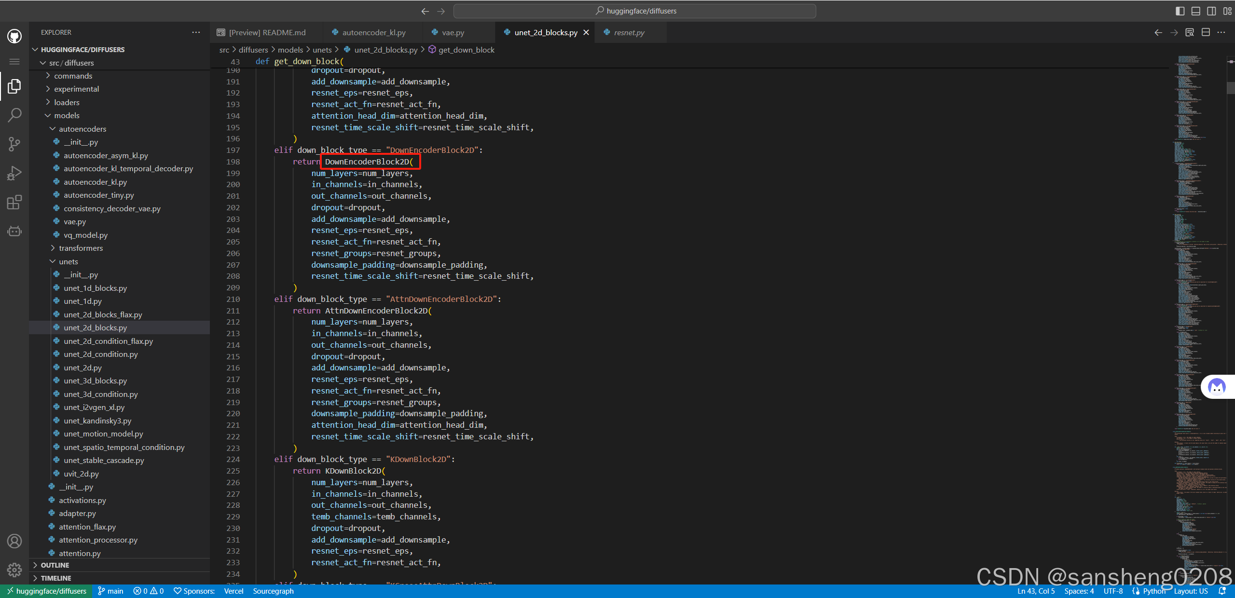1235x598 pixels.
Task: Collapse the unets folder
Action: tap(68, 261)
